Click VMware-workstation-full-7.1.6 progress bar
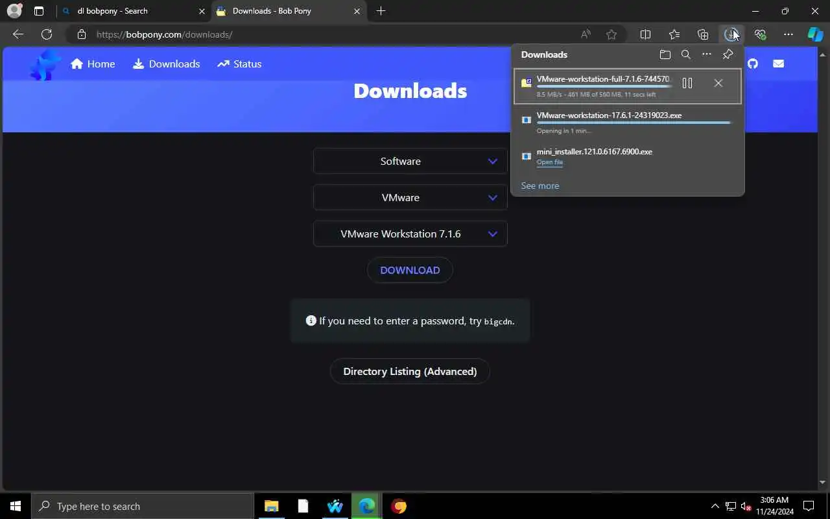This screenshot has width=830, height=519. (604, 86)
